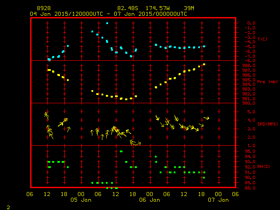Click the -8.0 temperature tick label
This screenshot has width=280, height=210.
pos(250,61)
